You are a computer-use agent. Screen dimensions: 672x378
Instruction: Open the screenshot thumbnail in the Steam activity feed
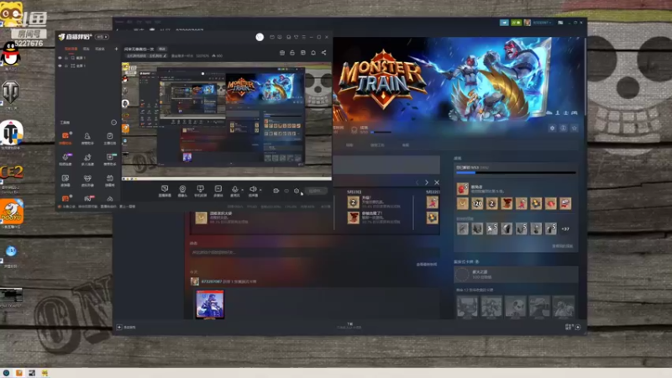(x=209, y=305)
